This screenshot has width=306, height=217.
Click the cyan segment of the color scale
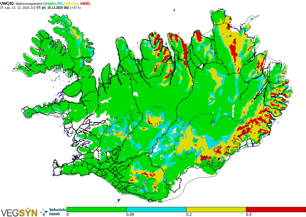pyautogui.click(x=156, y=209)
